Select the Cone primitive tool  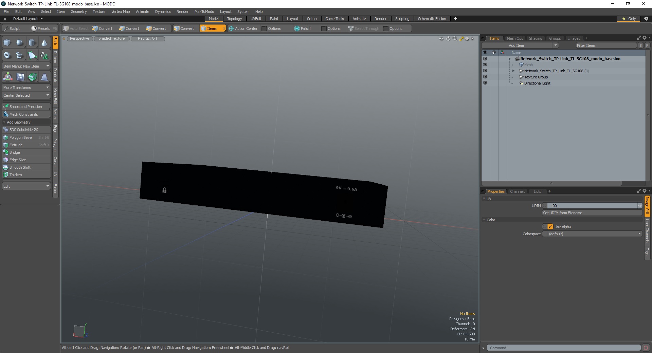pos(44,42)
